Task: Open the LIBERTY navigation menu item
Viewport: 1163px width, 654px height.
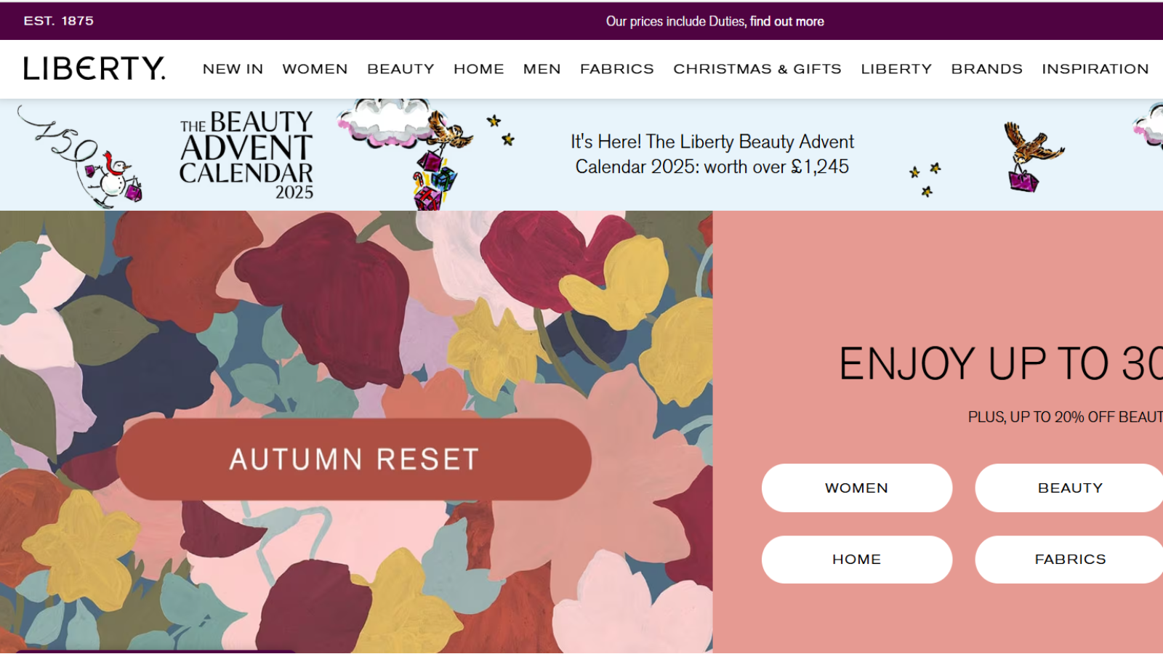Action: [x=896, y=69]
